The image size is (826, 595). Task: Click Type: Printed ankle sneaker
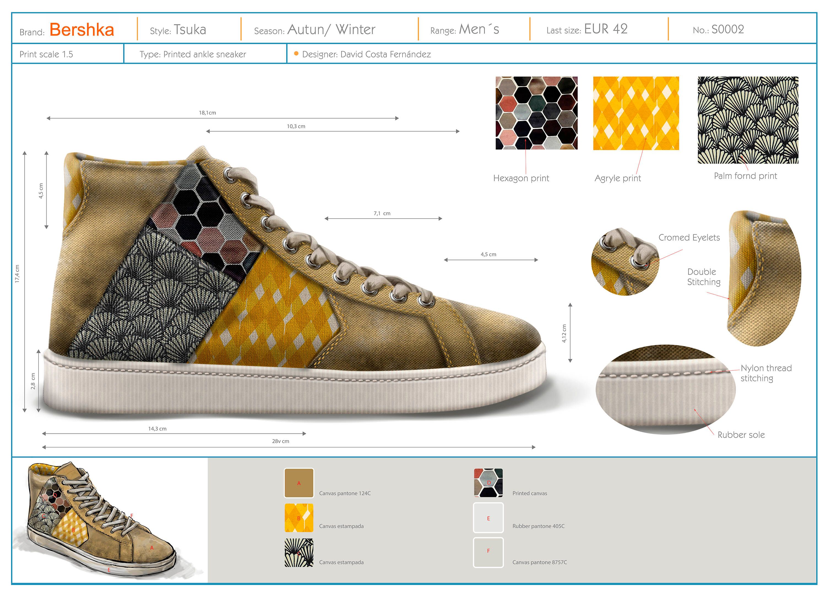[193, 54]
